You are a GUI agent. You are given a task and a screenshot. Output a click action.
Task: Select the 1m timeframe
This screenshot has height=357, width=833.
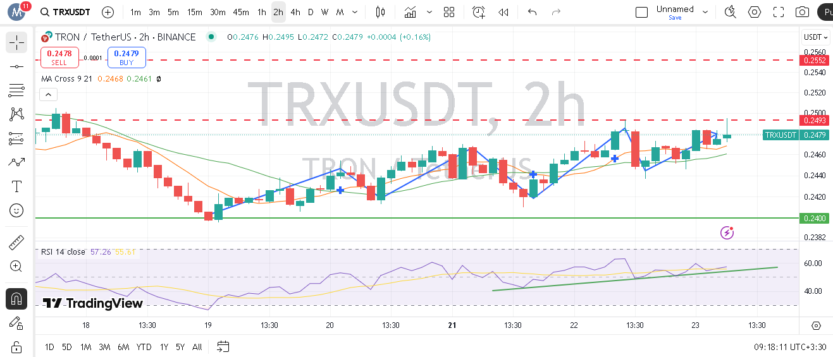(135, 12)
